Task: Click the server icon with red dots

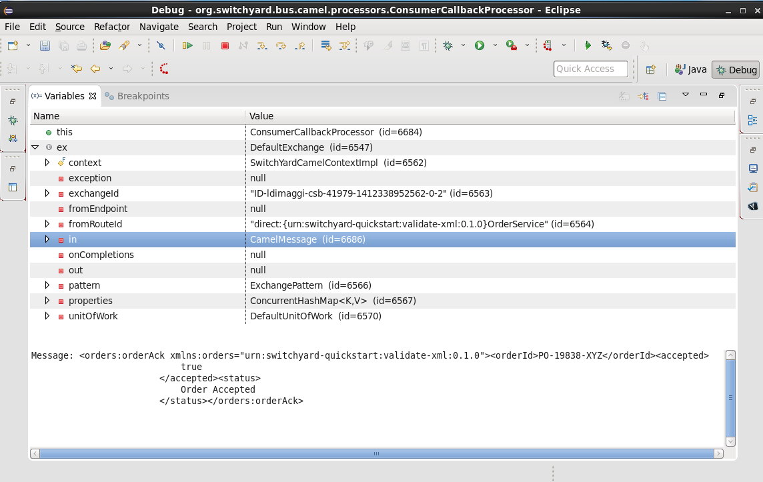Action: (x=548, y=46)
